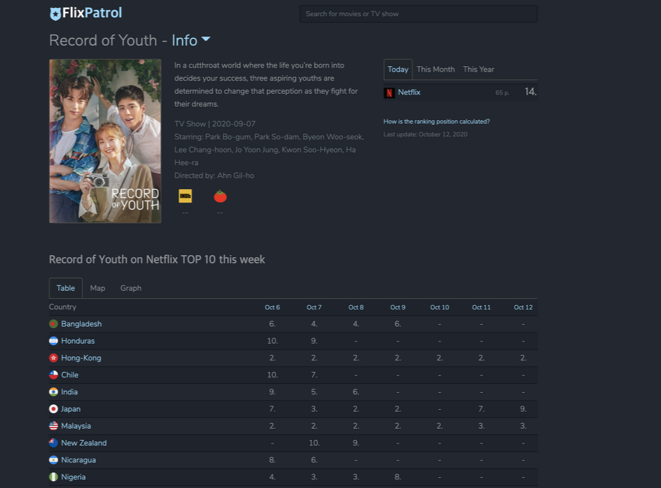Screen dimensions: 661x488
Task: Open the Info dropdown beside Record of Youth
Action: (x=191, y=40)
